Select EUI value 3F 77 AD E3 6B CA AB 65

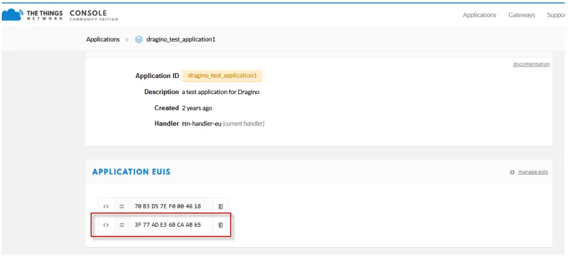click(x=168, y=225)
